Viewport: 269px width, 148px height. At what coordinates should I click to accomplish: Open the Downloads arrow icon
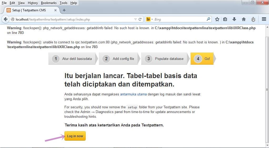(234, 19)
